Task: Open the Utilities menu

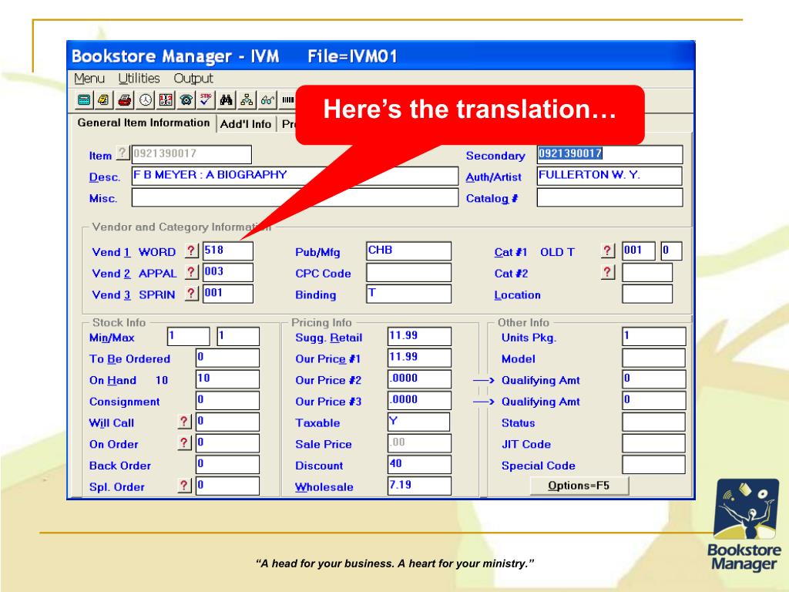Action: [139, 79]
